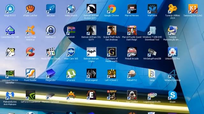Open Skype from the desktop

point(172,95)
